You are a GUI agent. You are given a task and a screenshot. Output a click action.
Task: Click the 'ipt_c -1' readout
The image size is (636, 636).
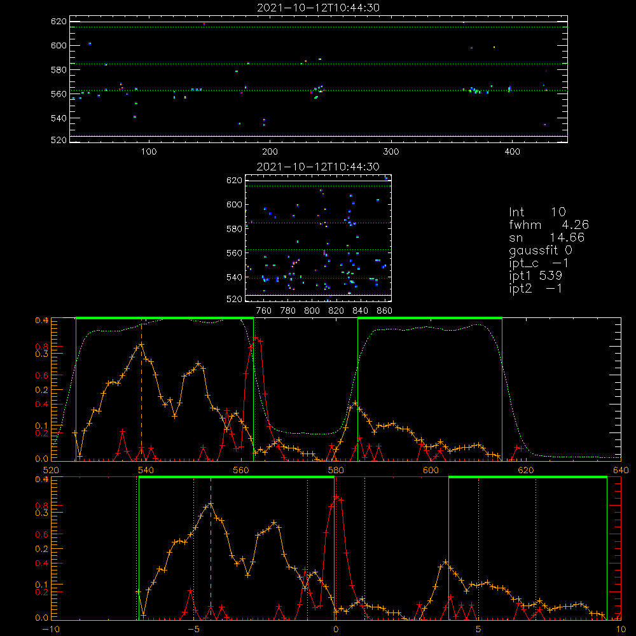[x=539, y=263]
